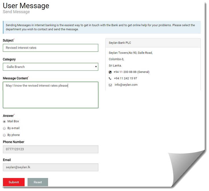Screen dimensions: 209x191
Task: Click the envelope icon beside info@seylan.com
Action: point(110,85)
